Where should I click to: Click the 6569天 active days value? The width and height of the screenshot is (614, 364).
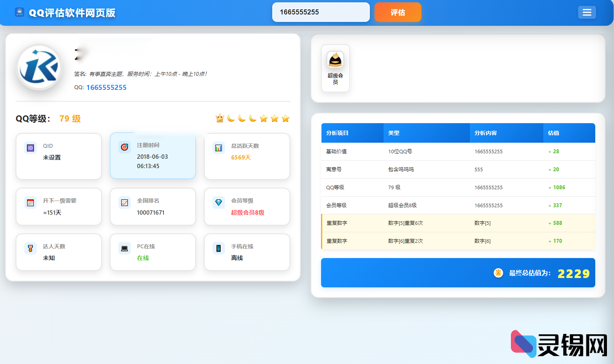pos(241,158)
